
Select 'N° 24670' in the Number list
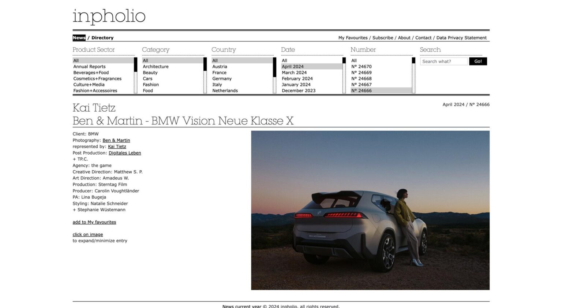pyautogui.click(x=361, y=66)
